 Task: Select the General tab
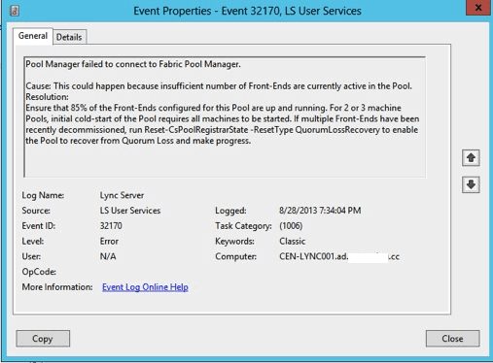point(33,36)
